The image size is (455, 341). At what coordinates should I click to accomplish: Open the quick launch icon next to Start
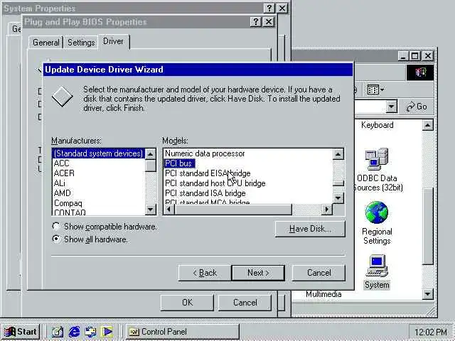(x=57, y=332)
